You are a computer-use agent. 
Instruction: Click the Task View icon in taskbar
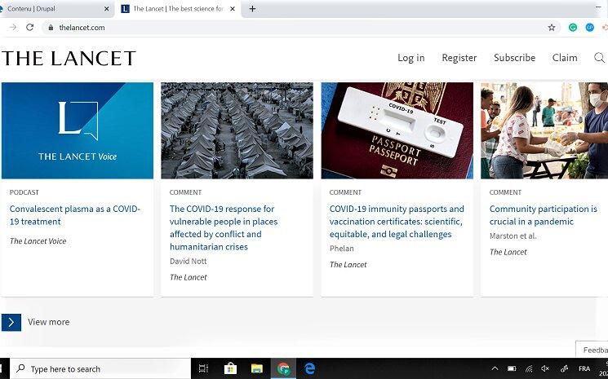(203, 368)
